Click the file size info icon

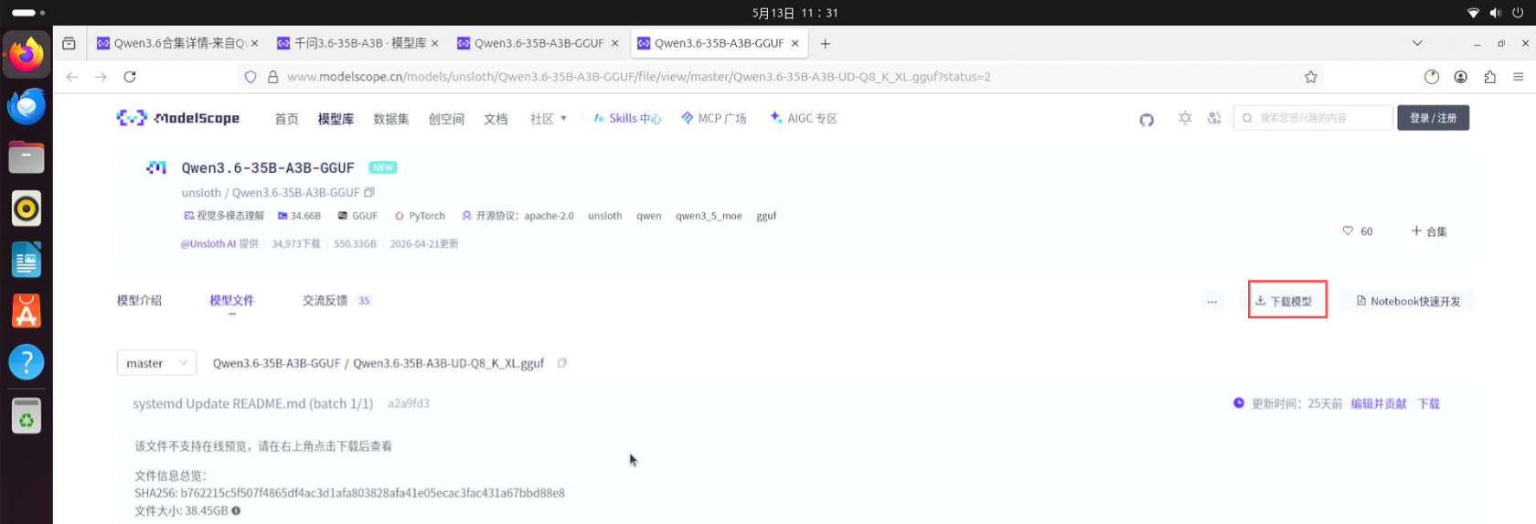(236, 511)
